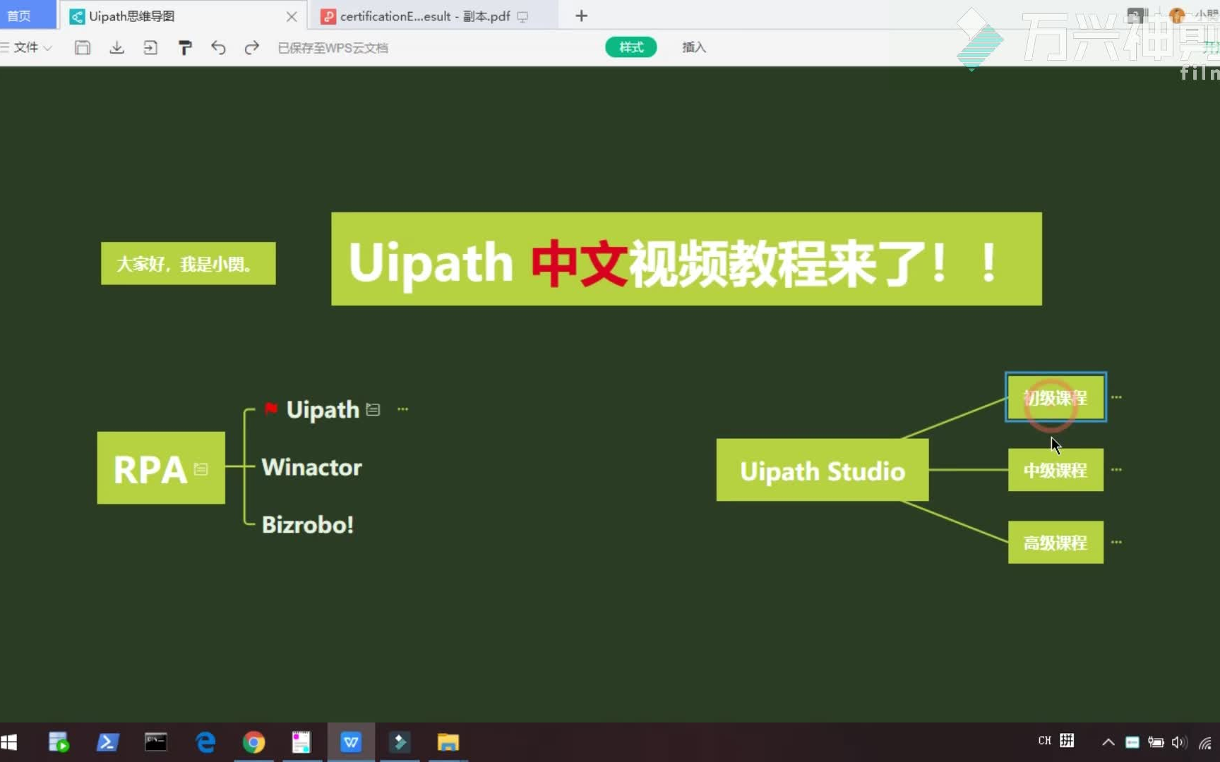Click 已保存至WPS云文档 link
The image size is (1220, 762).
[333, 47]
